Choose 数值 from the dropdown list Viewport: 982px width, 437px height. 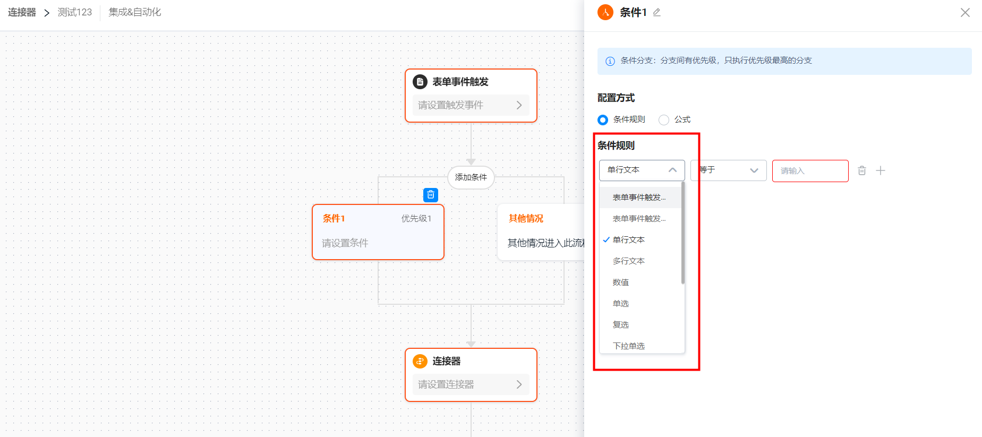(641, 282)
